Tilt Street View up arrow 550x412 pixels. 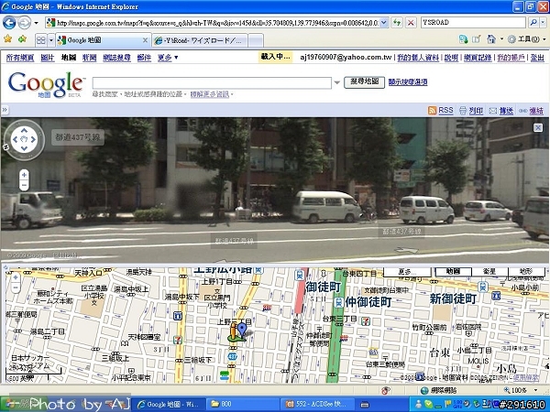[x=24, y=130]
